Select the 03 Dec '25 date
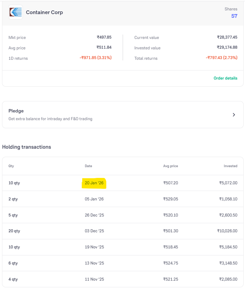The height and width of the screenshot is (289, 245). pyautogui.click(x=94, y=231)
